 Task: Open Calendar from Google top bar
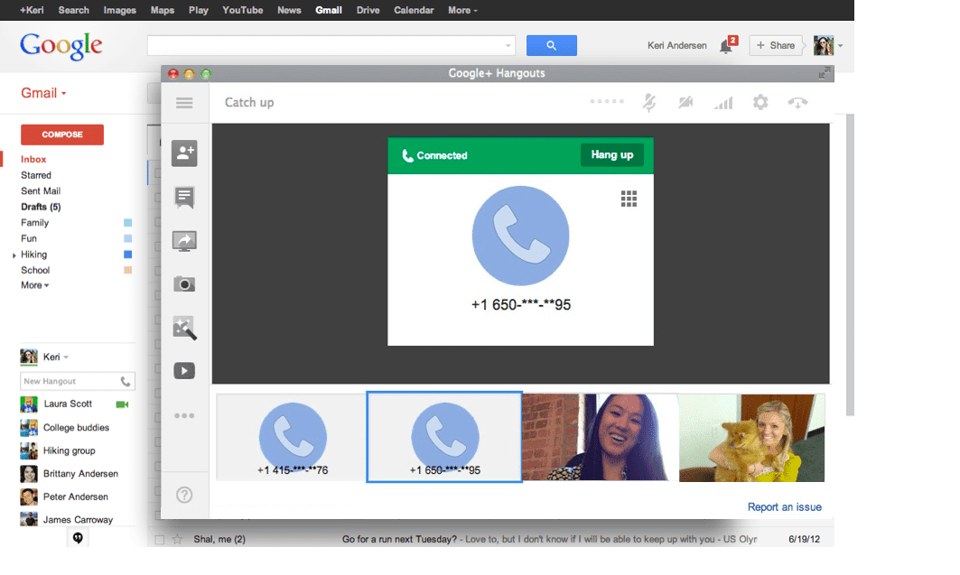(x=414, y=11)
